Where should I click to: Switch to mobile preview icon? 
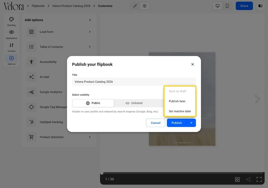point(227,6)
